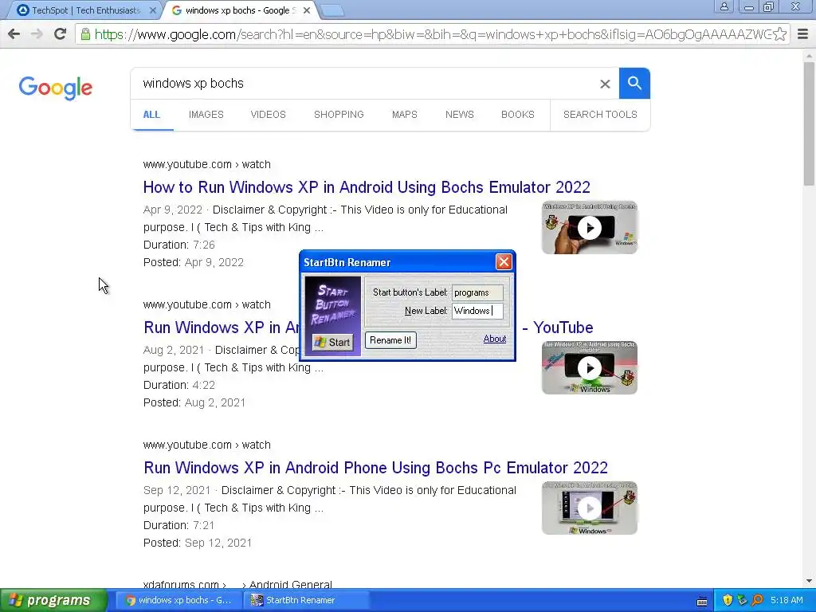This screenshot has height=612, width=816.
Task: Click the green tray icon next to the shield
Action: click(743, 600)
